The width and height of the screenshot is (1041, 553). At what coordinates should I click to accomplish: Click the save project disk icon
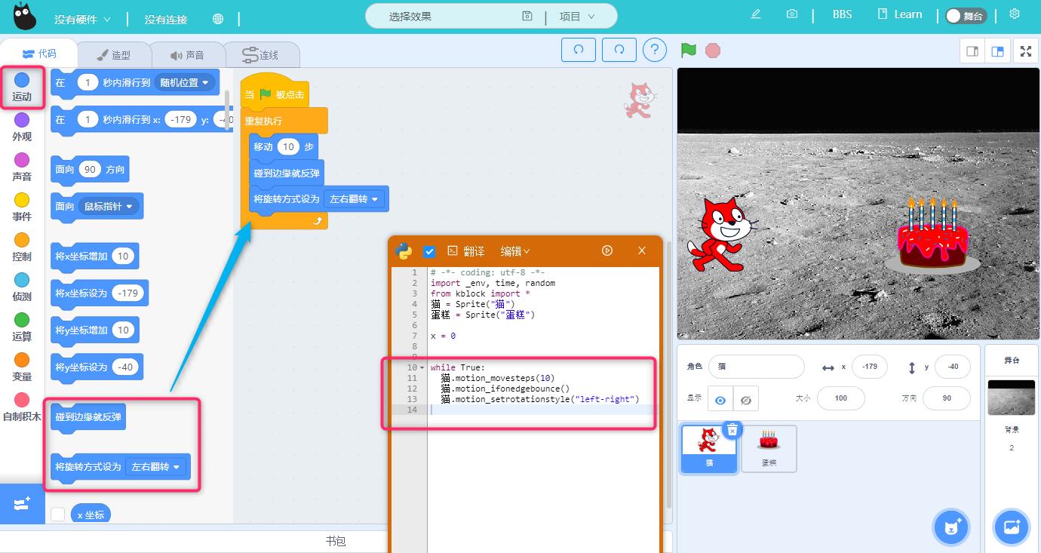[x=527, y=16]
